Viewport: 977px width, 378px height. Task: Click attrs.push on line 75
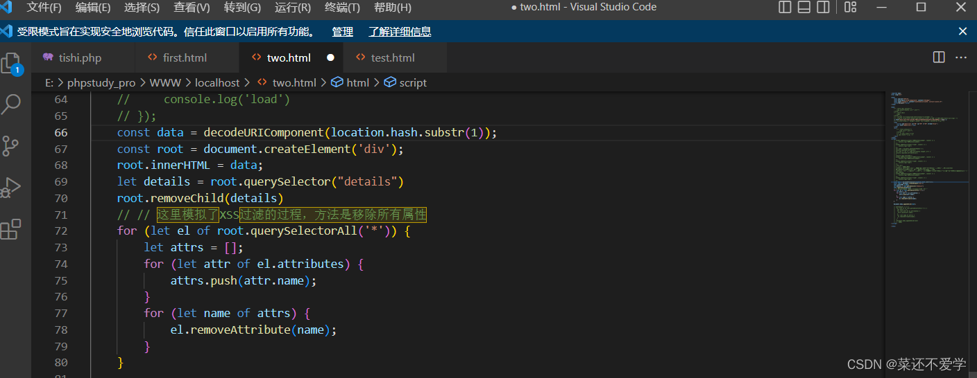[x=203, y=280]
